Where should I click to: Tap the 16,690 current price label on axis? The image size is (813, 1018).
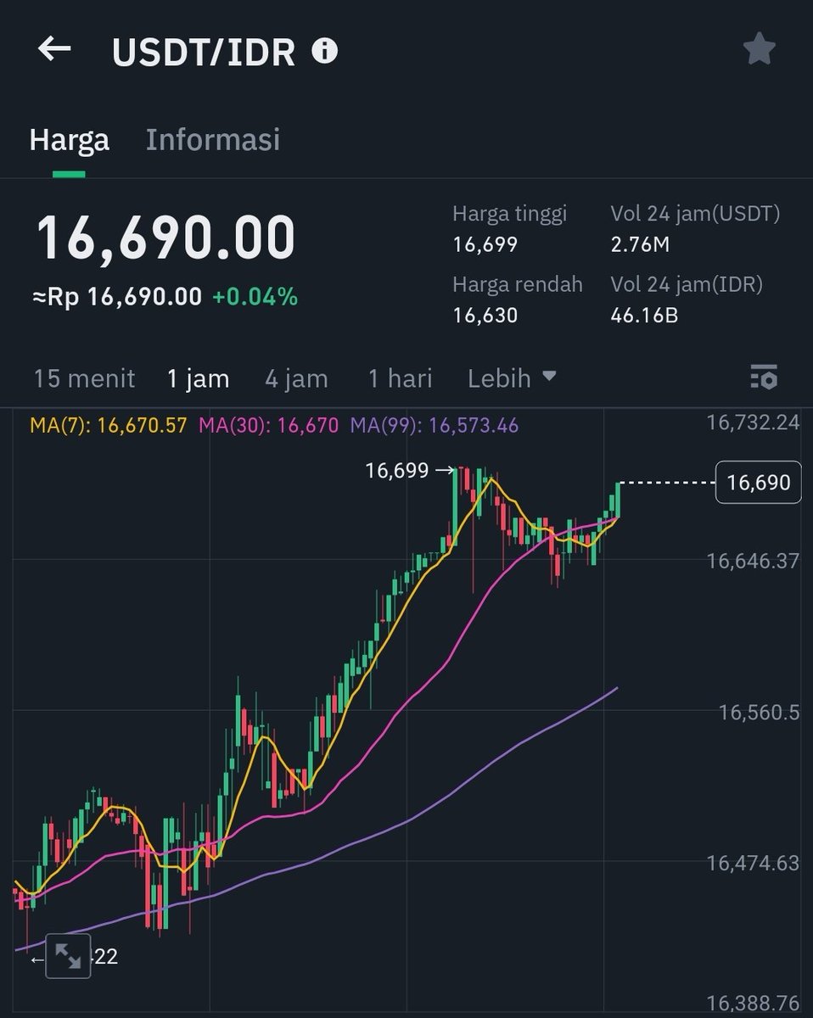click(758, 482)
